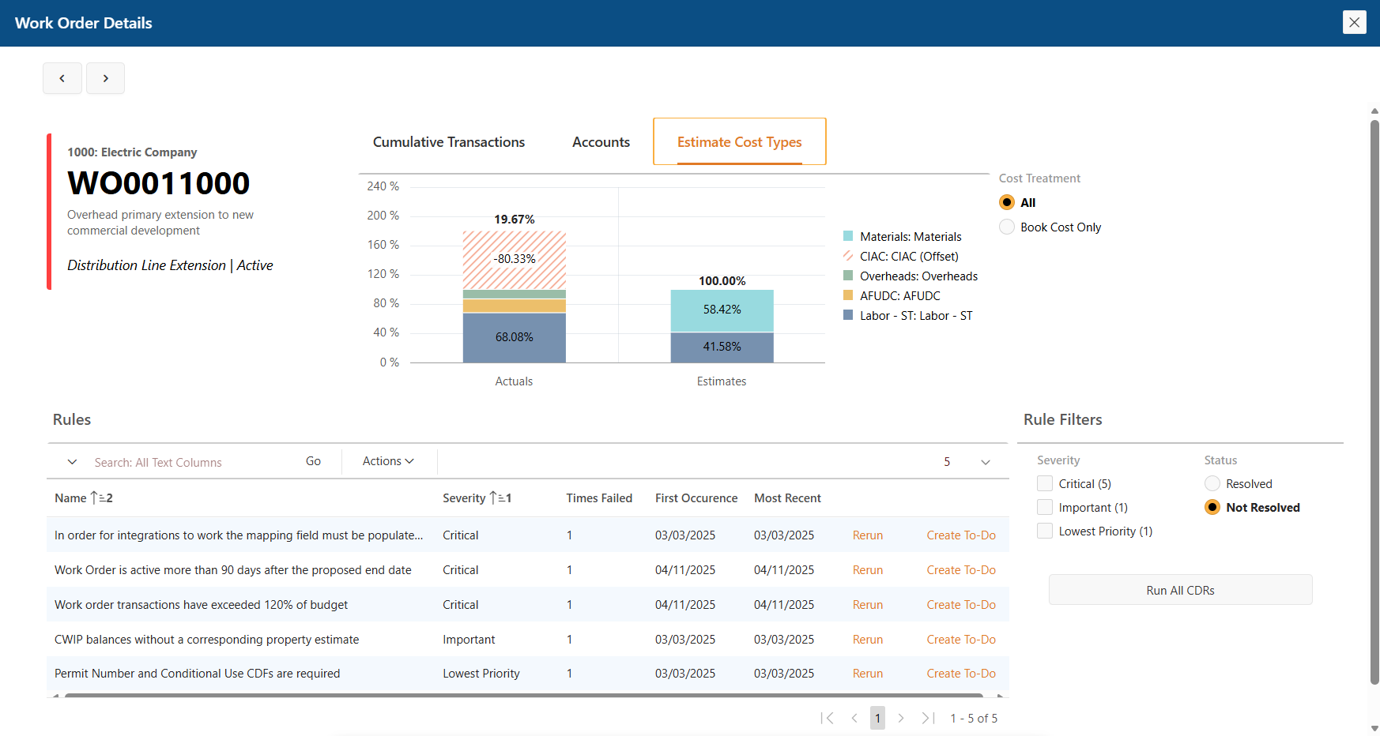
Task: Click the 19.67% total label above Actuals
Action: [515, 220]
